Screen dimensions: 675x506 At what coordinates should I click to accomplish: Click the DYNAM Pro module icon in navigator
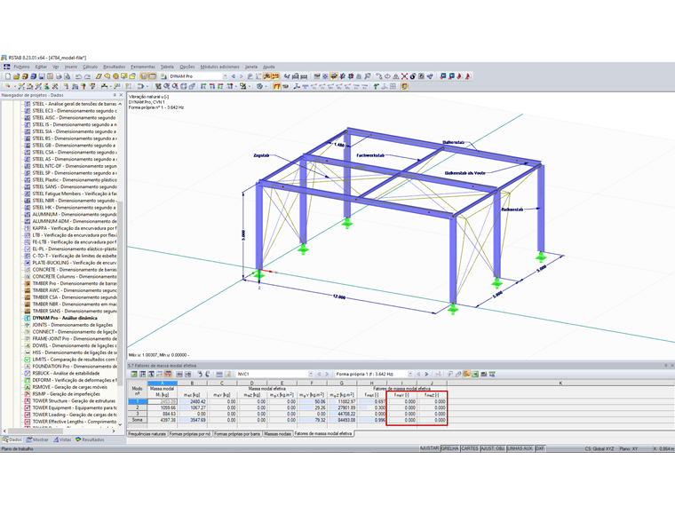click(x=28, y=318)
